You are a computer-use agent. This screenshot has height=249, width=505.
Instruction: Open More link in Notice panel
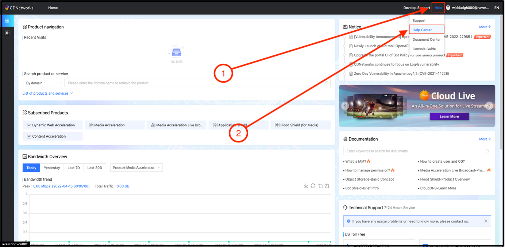tap(485, 27)
